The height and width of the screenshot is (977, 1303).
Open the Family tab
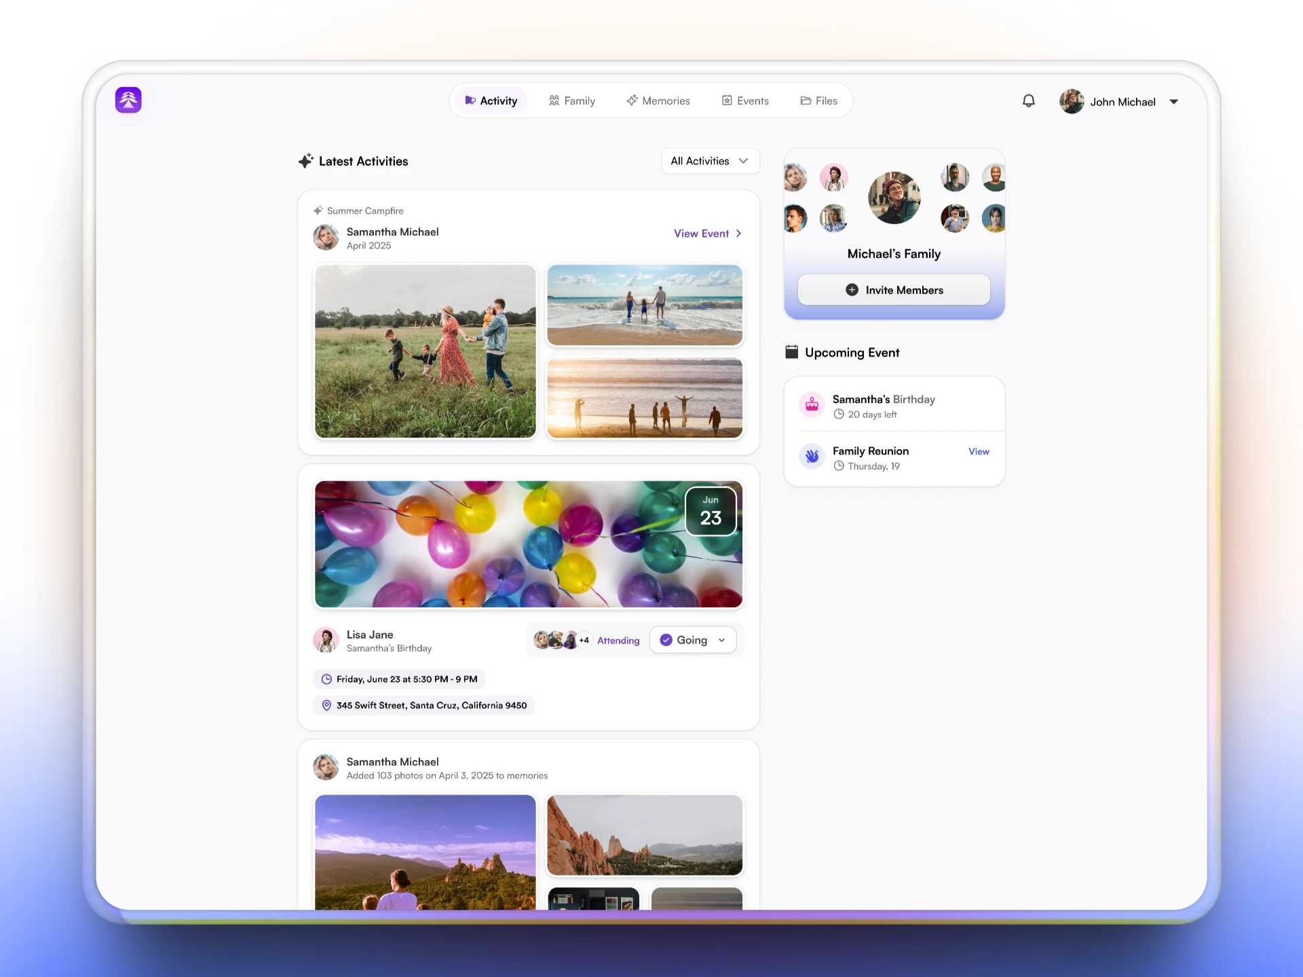(571, 100)
